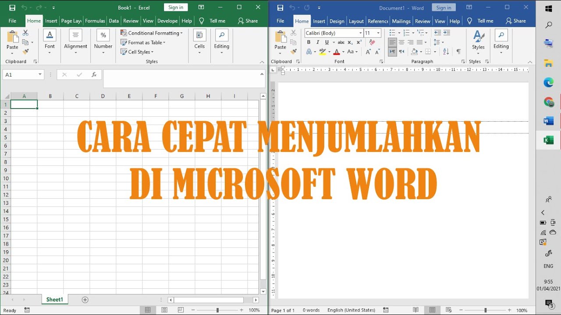
Task: Open Read Mode view in Word status bar
Action: (x=416, y=310)
